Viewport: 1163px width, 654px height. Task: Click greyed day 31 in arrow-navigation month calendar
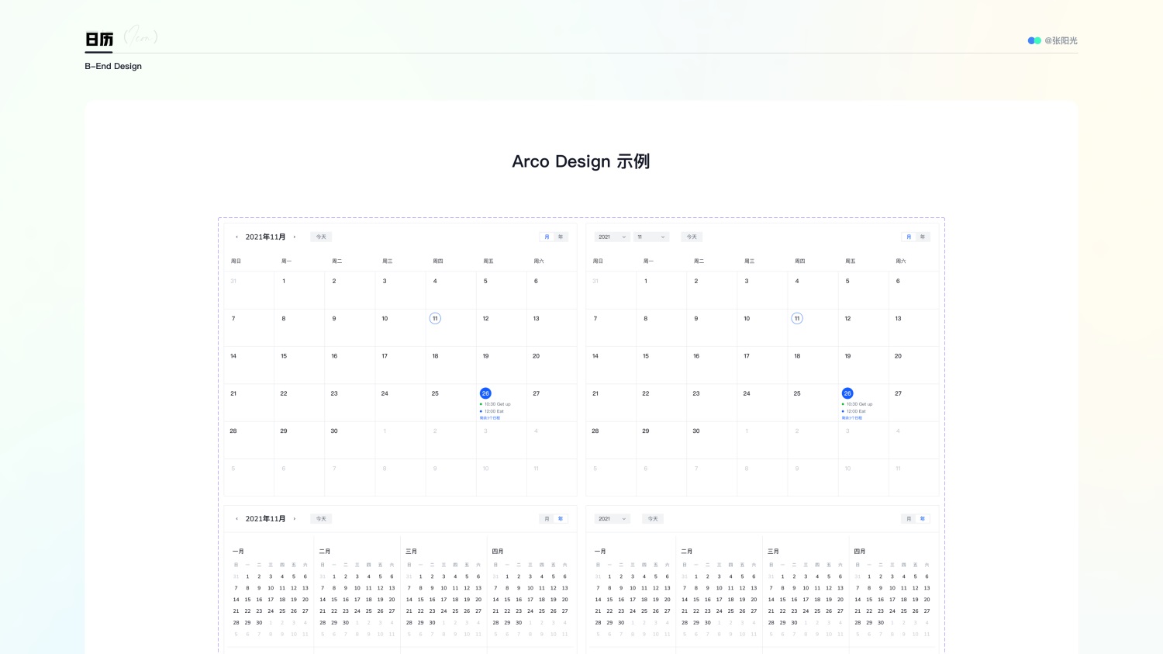click(233, 281)
